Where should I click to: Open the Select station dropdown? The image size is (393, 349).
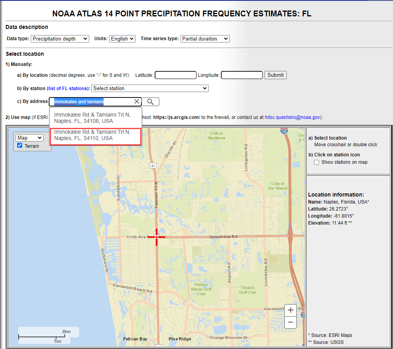click(x=150, y=89)
